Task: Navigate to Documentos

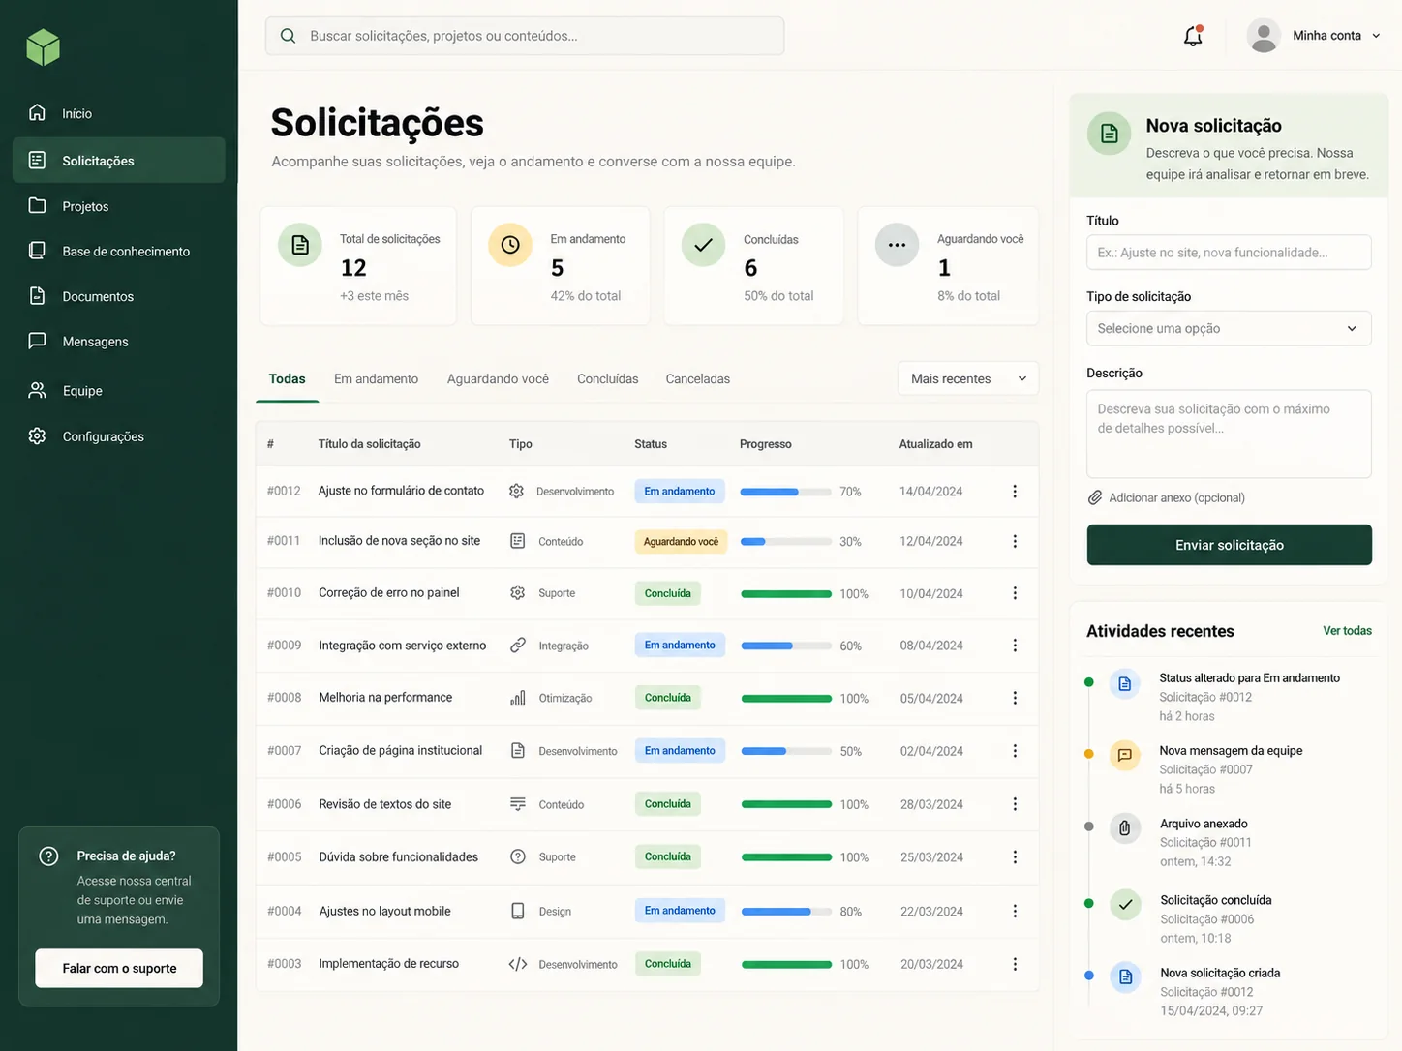Action: coord(119,296)
